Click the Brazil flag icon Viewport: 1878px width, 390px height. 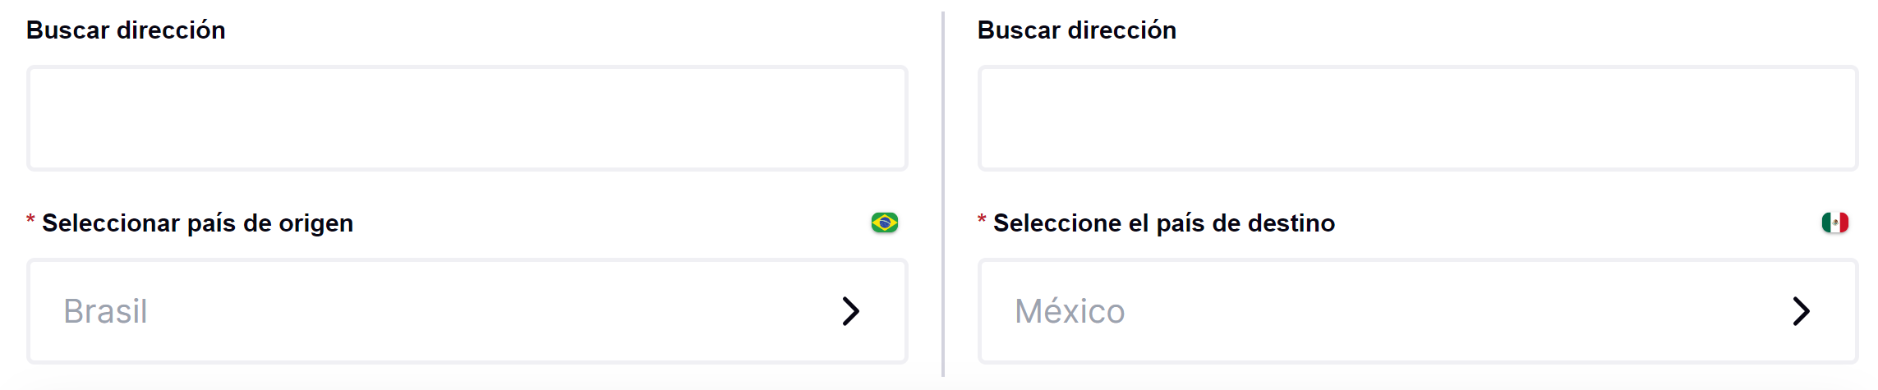click(x=884, y=223)
